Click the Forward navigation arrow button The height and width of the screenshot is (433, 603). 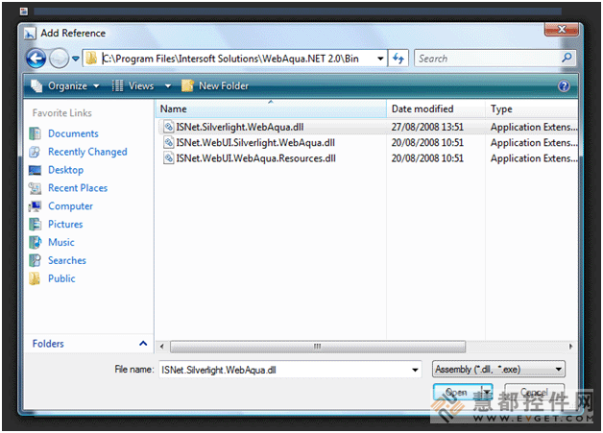(59, 59)
